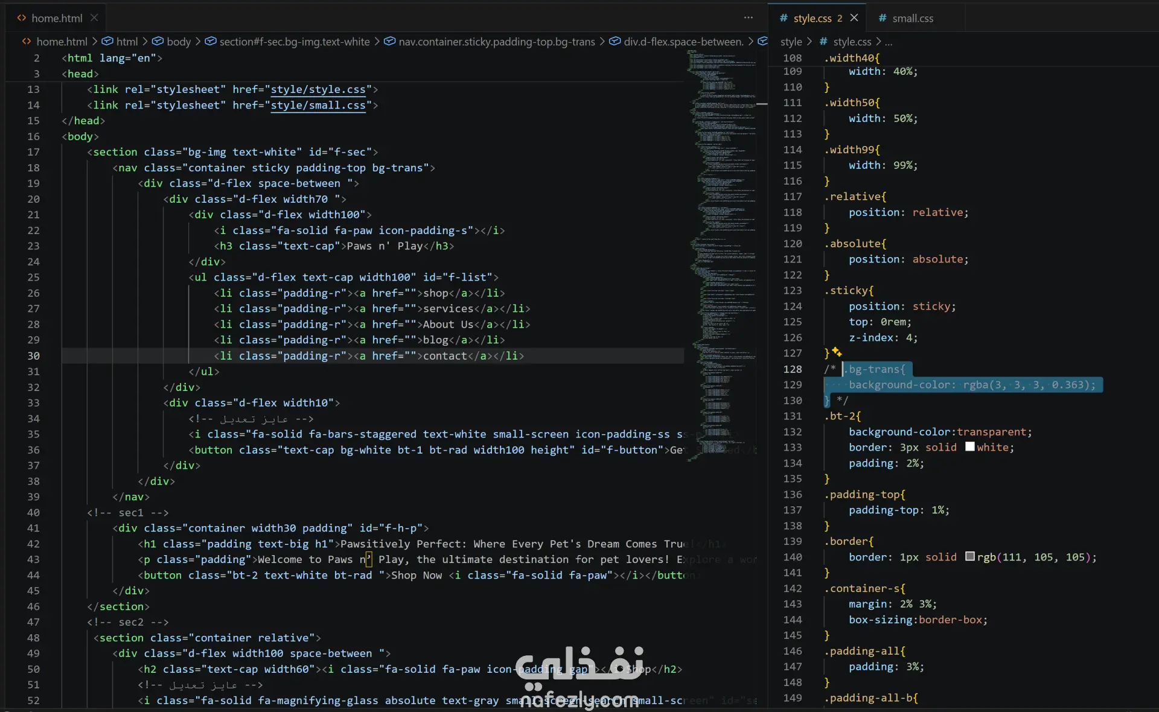Viewport: 1159px width, 712px height.
Task: Click the closing nav tag on line 39
Action: (130, 497)
